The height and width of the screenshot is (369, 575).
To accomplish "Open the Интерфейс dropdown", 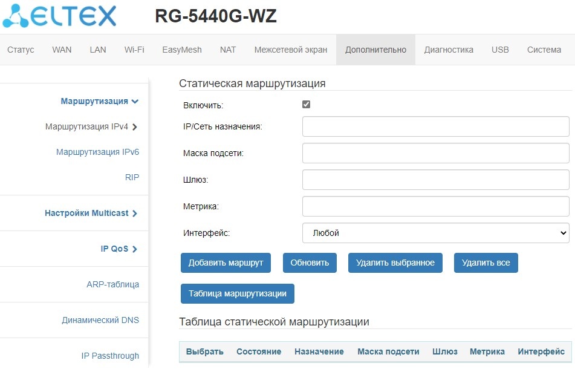I will click(435, 233).
